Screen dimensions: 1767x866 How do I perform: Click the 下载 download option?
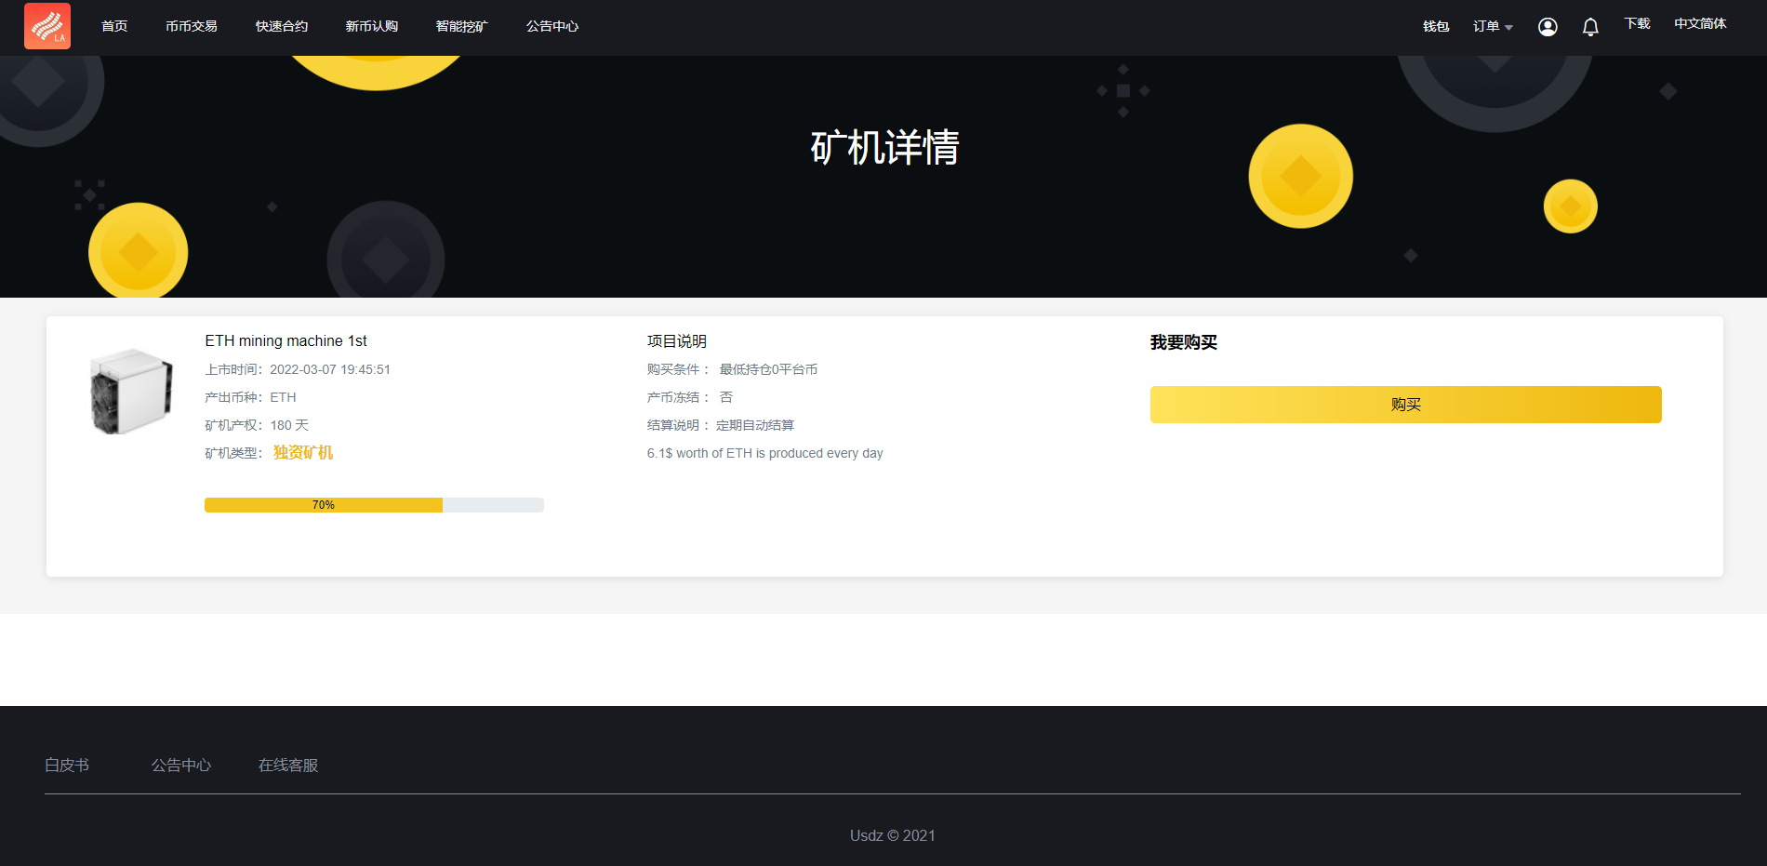(1637, 23)
